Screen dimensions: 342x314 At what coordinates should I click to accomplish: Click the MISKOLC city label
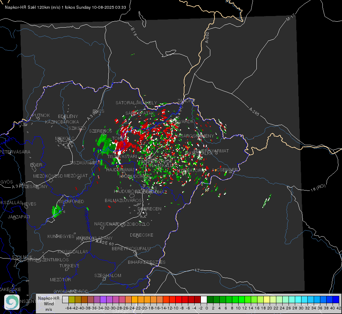(65, 139)
